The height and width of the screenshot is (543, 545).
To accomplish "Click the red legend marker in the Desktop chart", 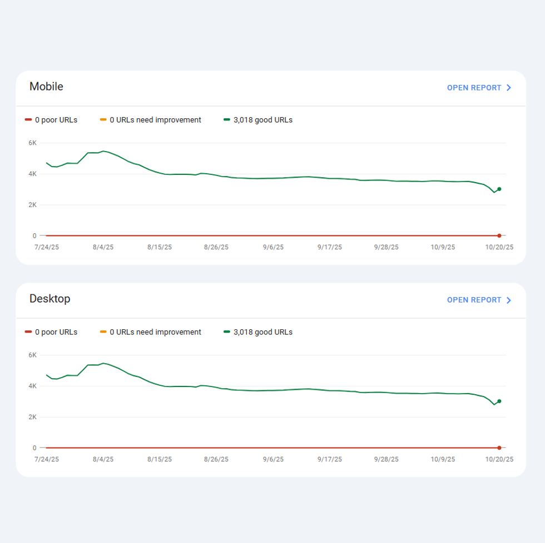I will pos(27,331).
